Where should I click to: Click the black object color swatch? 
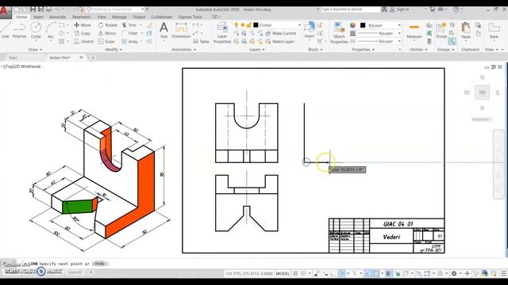click(363, 25)
